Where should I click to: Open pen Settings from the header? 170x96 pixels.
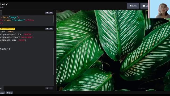(144, 6)
